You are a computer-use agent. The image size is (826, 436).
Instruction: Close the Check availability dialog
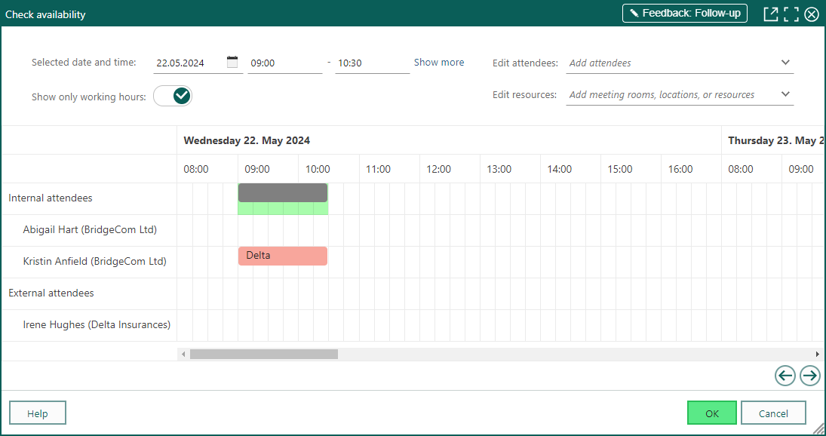(812, 14)
